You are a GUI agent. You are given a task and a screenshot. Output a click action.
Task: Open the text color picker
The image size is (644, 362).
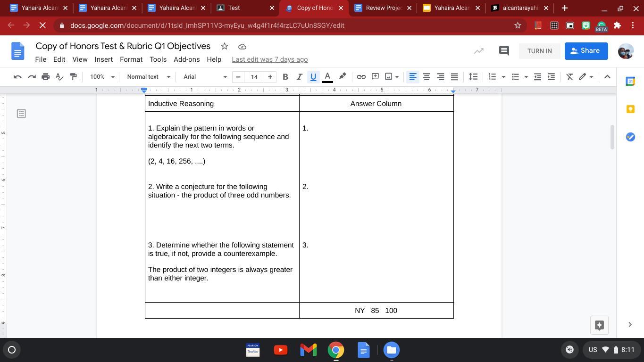point(327,77)
